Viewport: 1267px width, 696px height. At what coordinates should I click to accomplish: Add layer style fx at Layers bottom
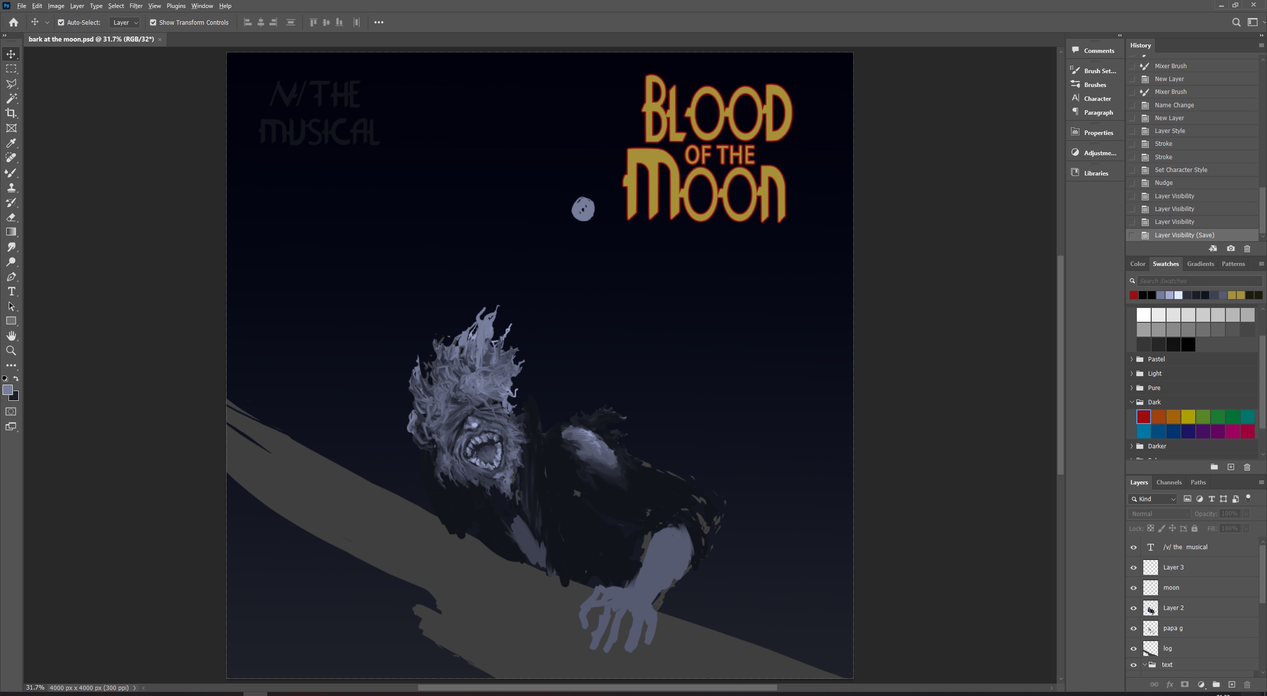tap(1170, 685)
